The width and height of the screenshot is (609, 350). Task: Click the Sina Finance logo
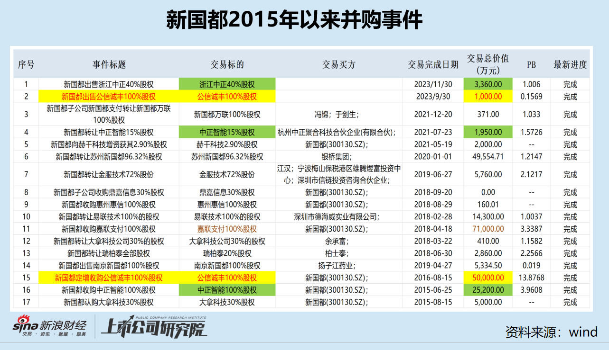click(49, 328)
